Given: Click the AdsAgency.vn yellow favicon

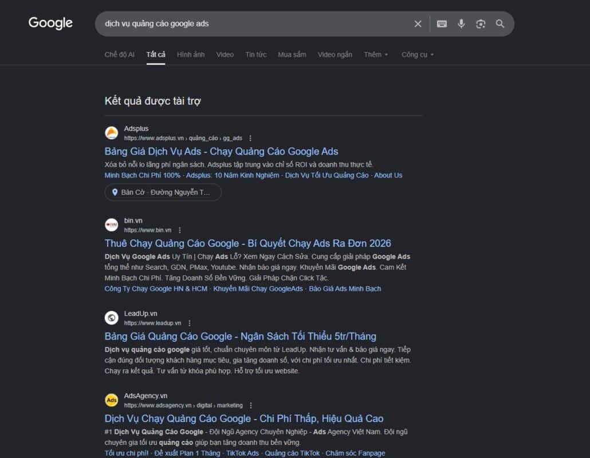Looking at the screenshot, I should point(111,400).
